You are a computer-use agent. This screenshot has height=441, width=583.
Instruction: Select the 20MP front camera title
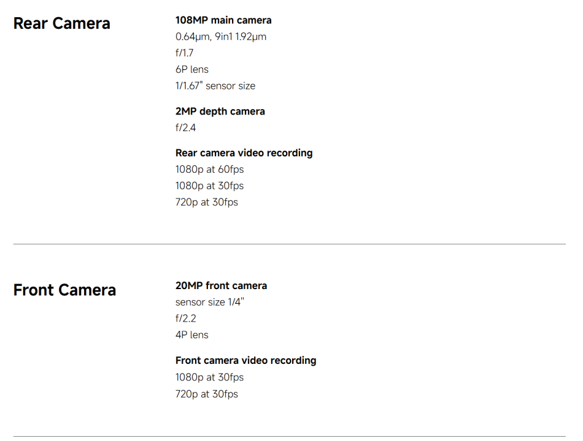221,285
